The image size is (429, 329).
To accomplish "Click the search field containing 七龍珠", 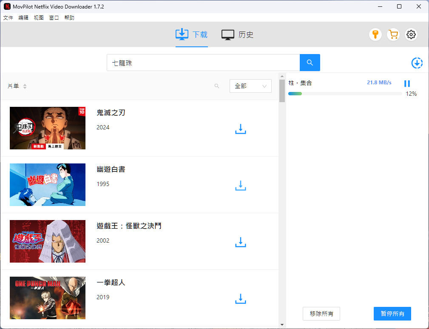I will [x=203, y=63].
